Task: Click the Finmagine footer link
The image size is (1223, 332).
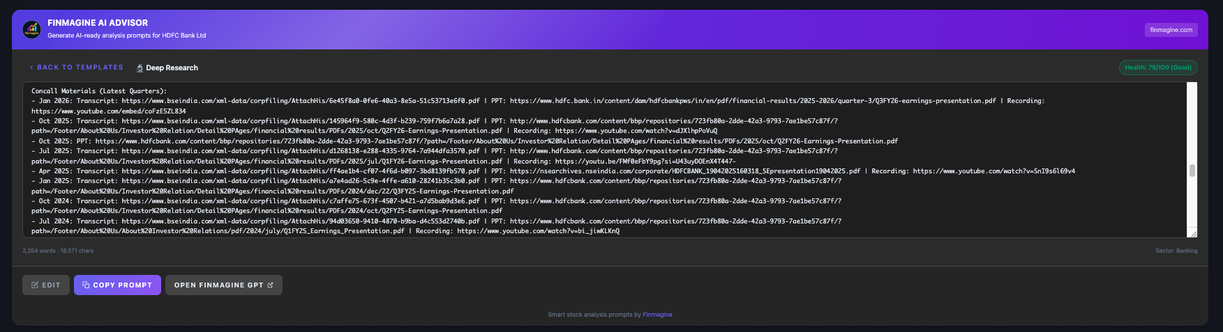Action: 657,315
